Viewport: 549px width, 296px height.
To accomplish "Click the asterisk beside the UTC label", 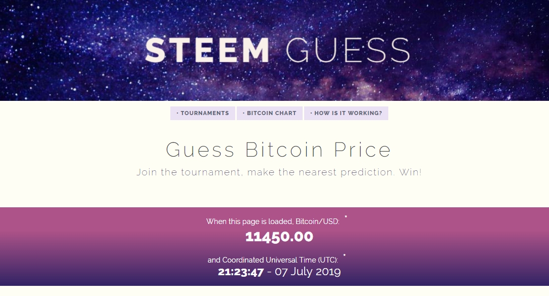I will pyautogui.click(x=345, y=256).
